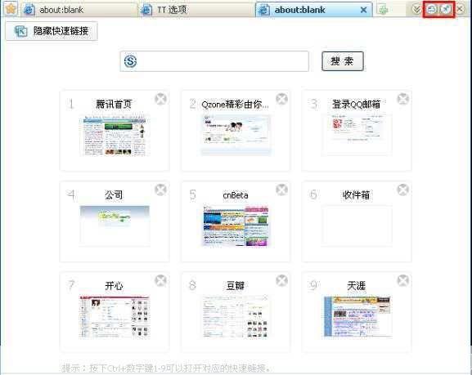Remove the 腾讯首页 quick link
472x375 pixels.
pos(161,99)
